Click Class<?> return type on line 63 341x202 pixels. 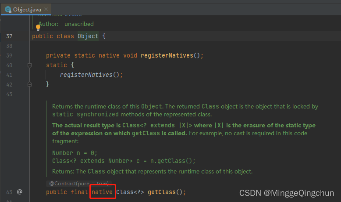[x=130, y=192]
